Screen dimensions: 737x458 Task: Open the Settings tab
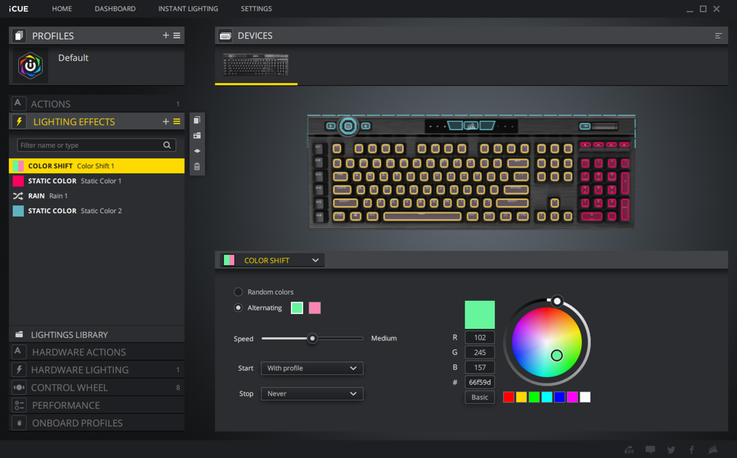(256, 8)
